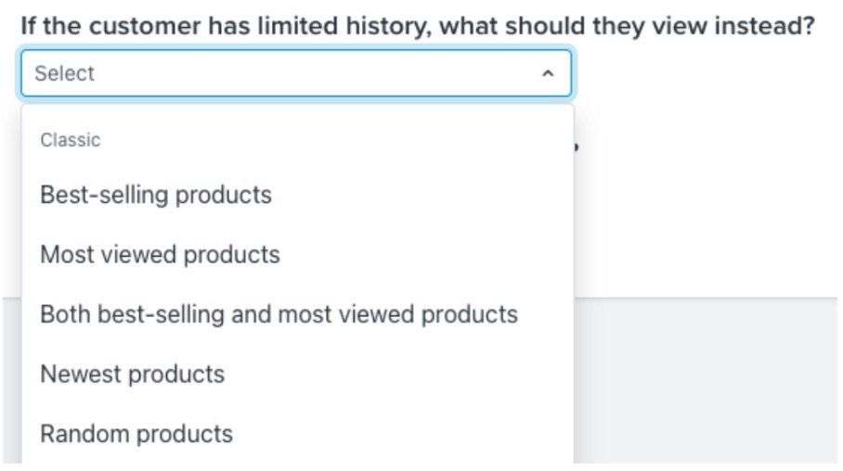Click the gray area right of the list
The image size is (843, 471).
706,380
